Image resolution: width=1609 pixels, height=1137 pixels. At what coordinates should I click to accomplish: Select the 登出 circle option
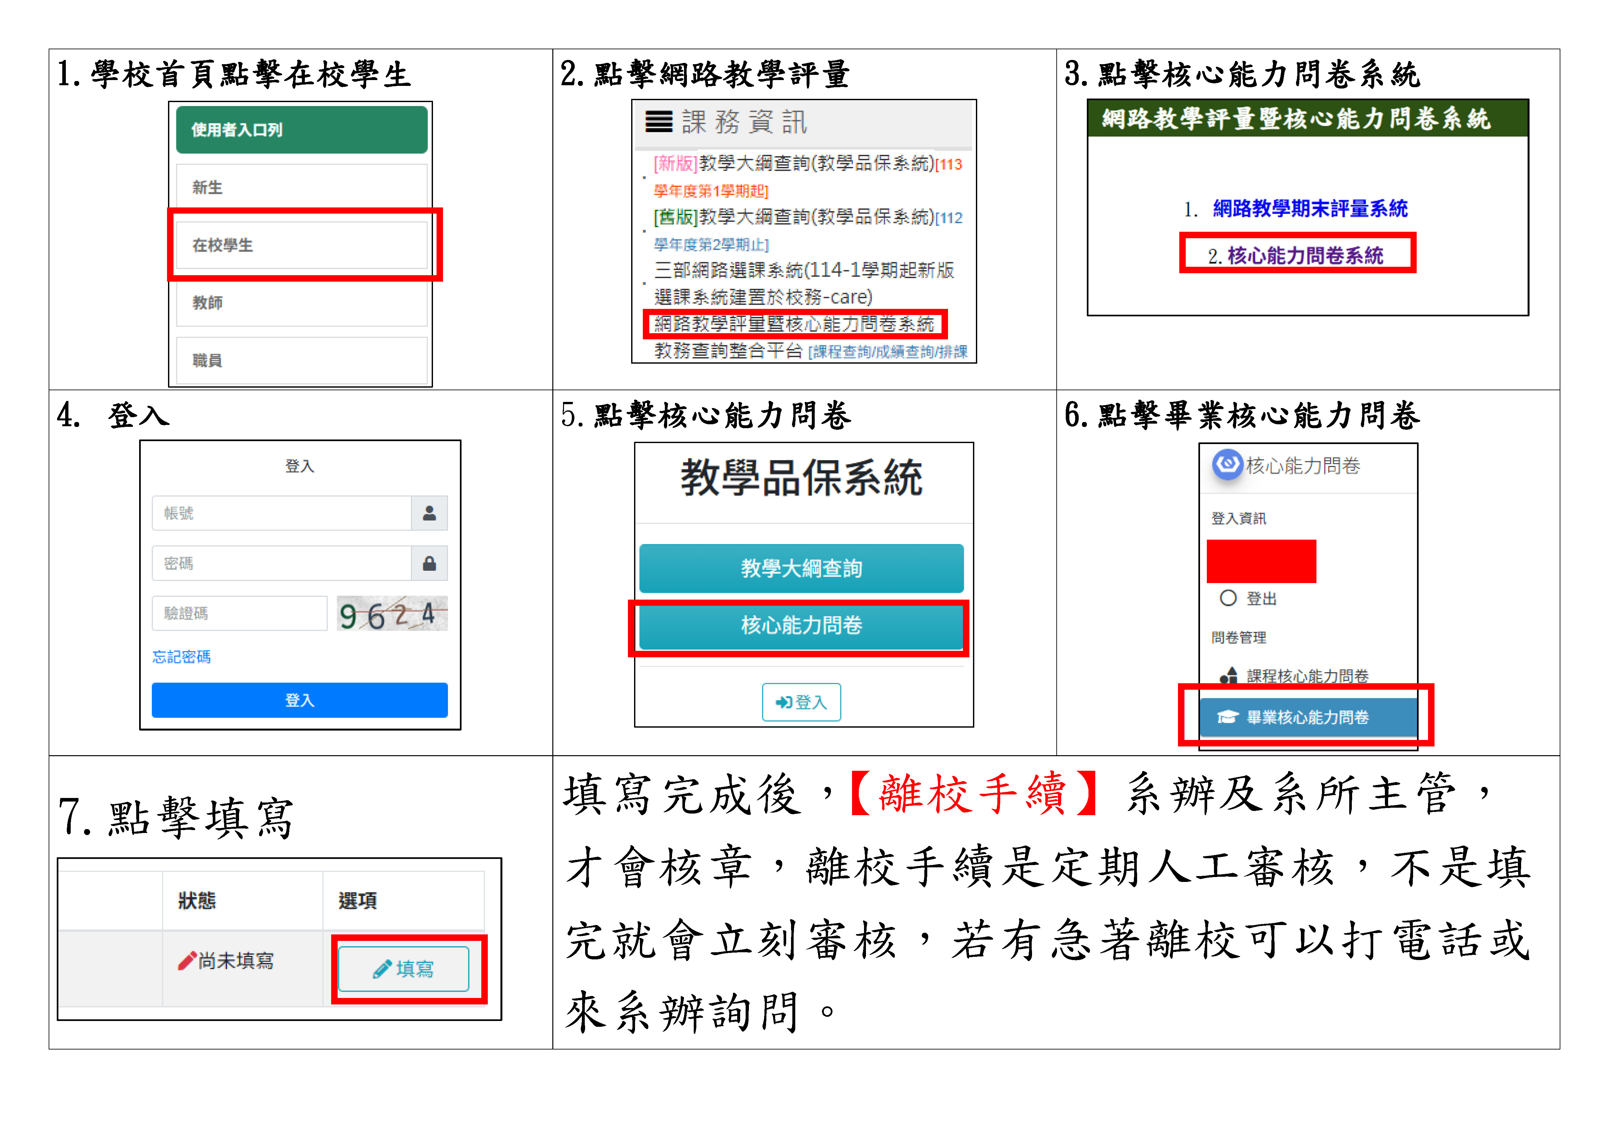click(x=1228, y=598)
